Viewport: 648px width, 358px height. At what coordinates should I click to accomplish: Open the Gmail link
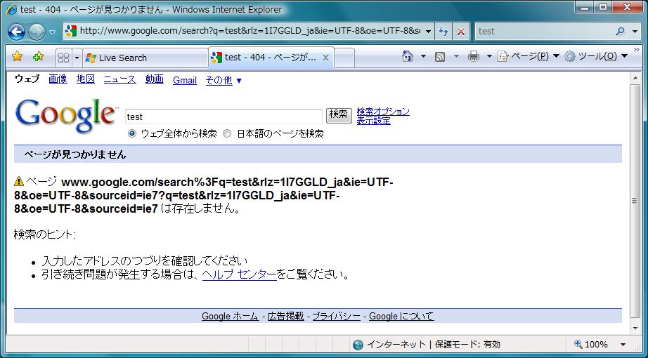coord(185,80)
